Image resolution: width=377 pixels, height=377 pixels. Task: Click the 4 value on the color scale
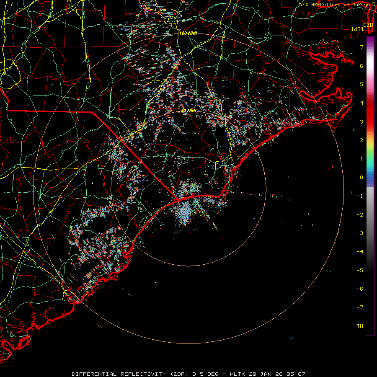click(x=362, y=103)
